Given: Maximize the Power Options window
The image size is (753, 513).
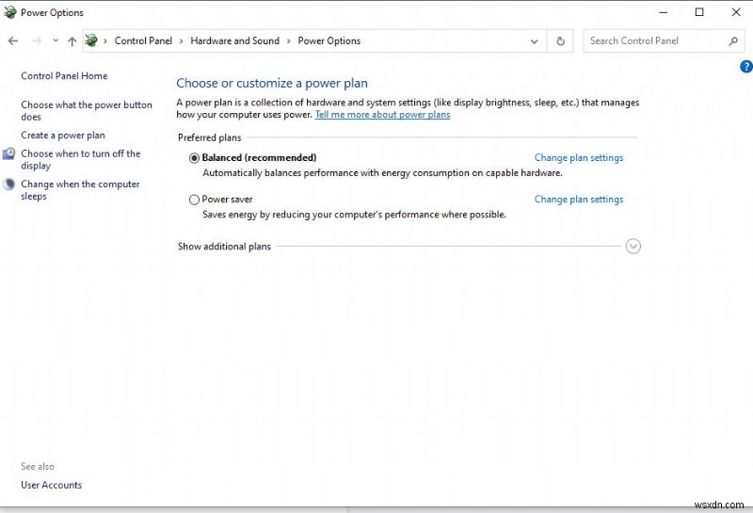Looking at the screenshot, I should (699, 12).
